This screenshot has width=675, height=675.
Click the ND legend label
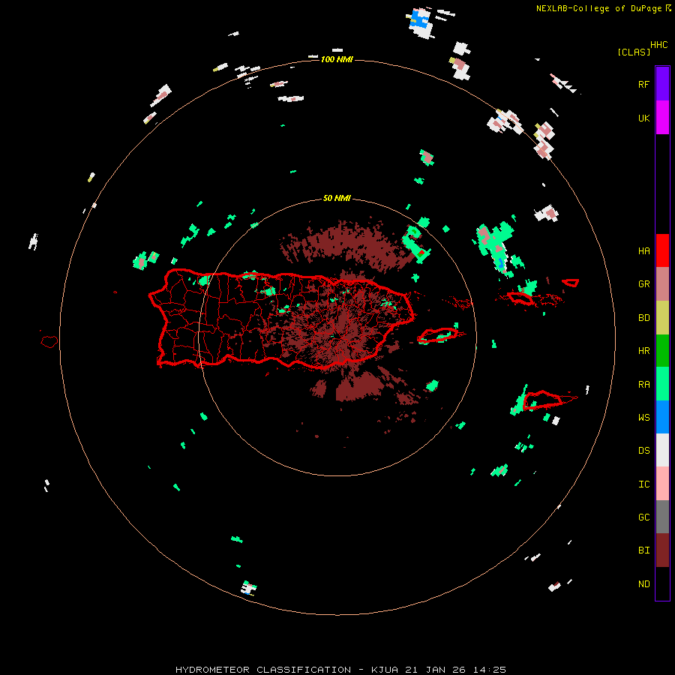(643, 583)
